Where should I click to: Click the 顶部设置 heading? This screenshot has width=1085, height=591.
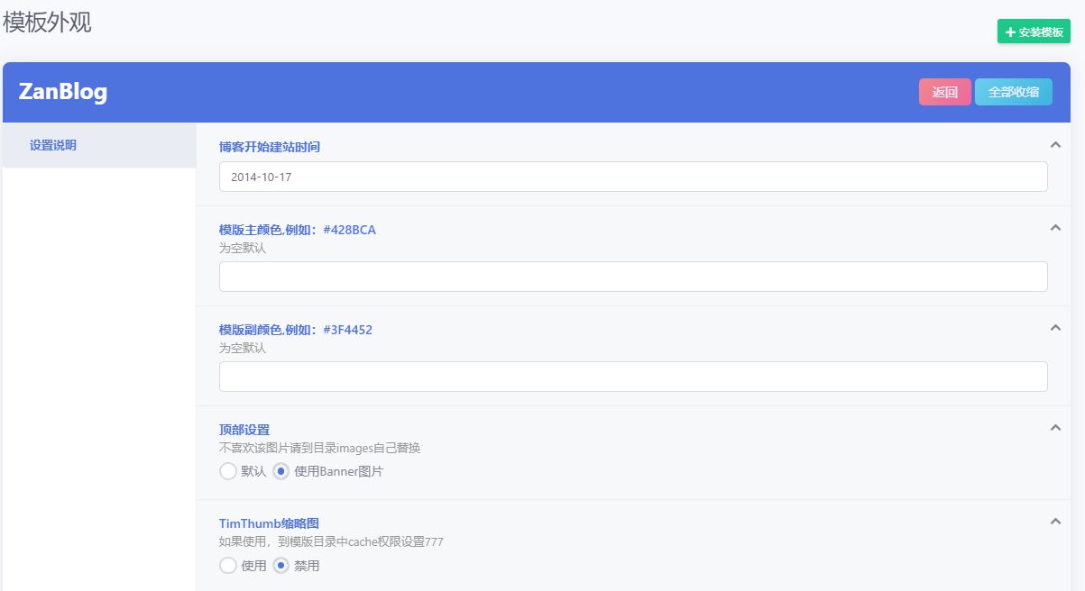[244, 430]
